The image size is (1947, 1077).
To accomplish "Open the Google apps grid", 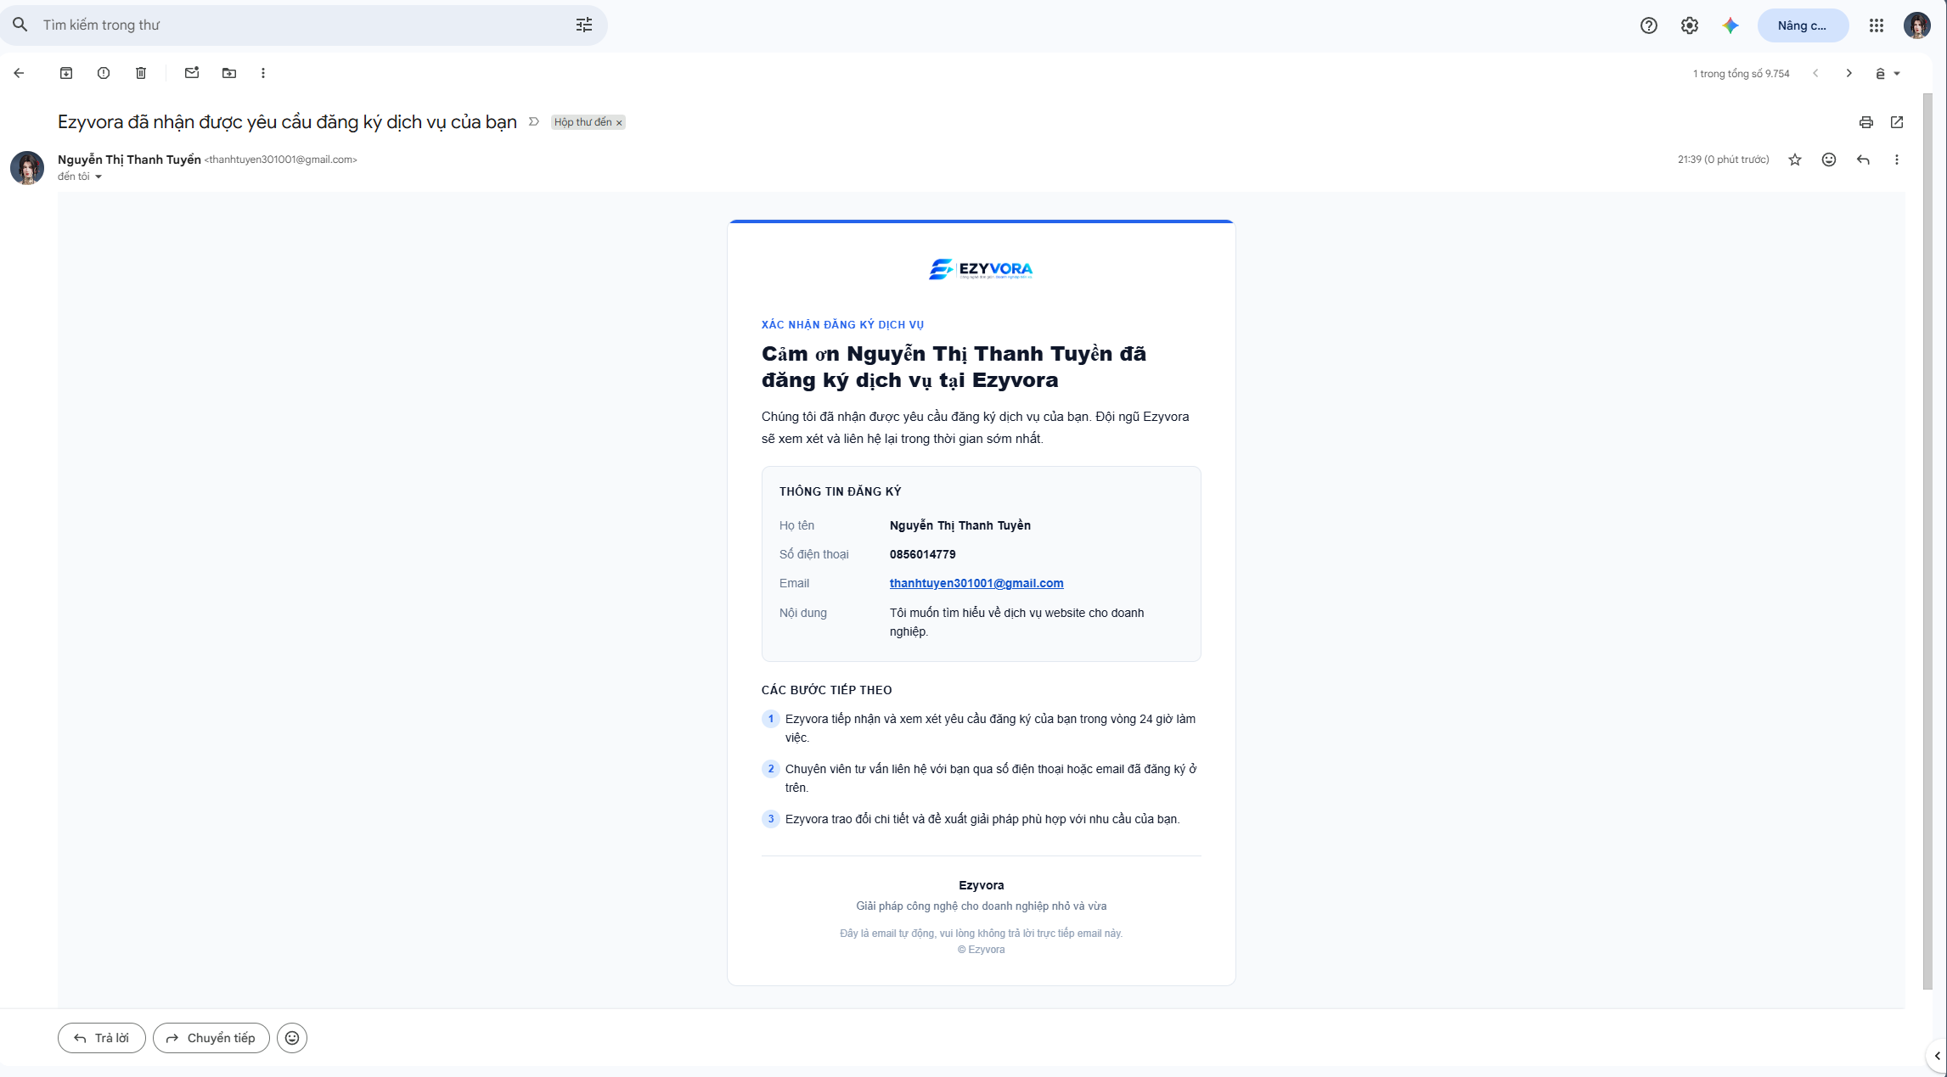I will (1877, 25).
